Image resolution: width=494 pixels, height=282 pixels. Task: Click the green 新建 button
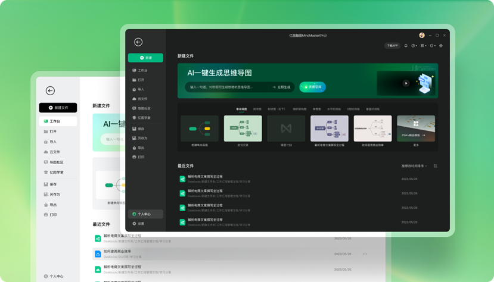[x=145, y=58]
